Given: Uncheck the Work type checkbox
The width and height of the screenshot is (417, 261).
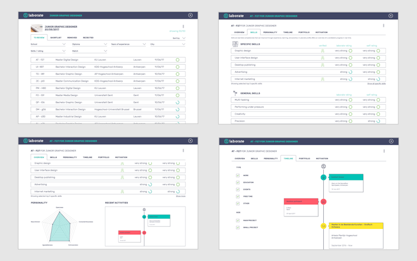Looking at the screenshot, I should click(x=237, y=175).
